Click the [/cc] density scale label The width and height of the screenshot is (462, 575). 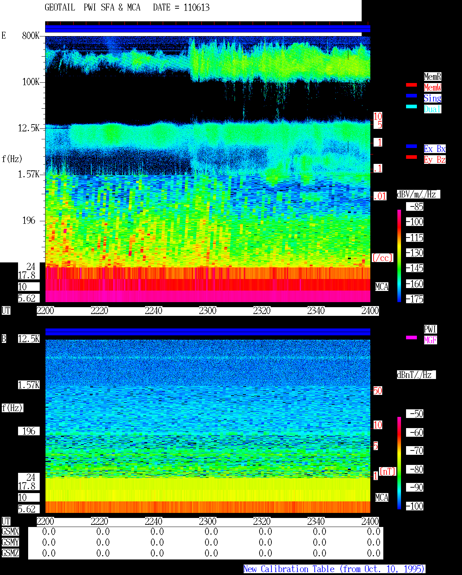(382, 258)
